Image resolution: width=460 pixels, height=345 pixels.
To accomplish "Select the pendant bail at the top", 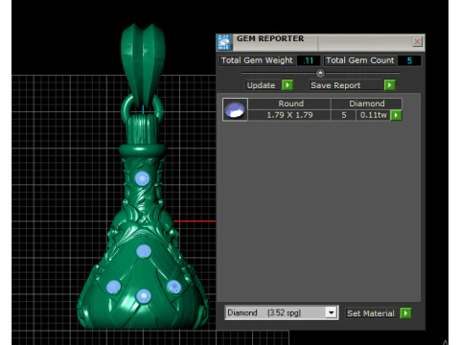I will (143, 65).
